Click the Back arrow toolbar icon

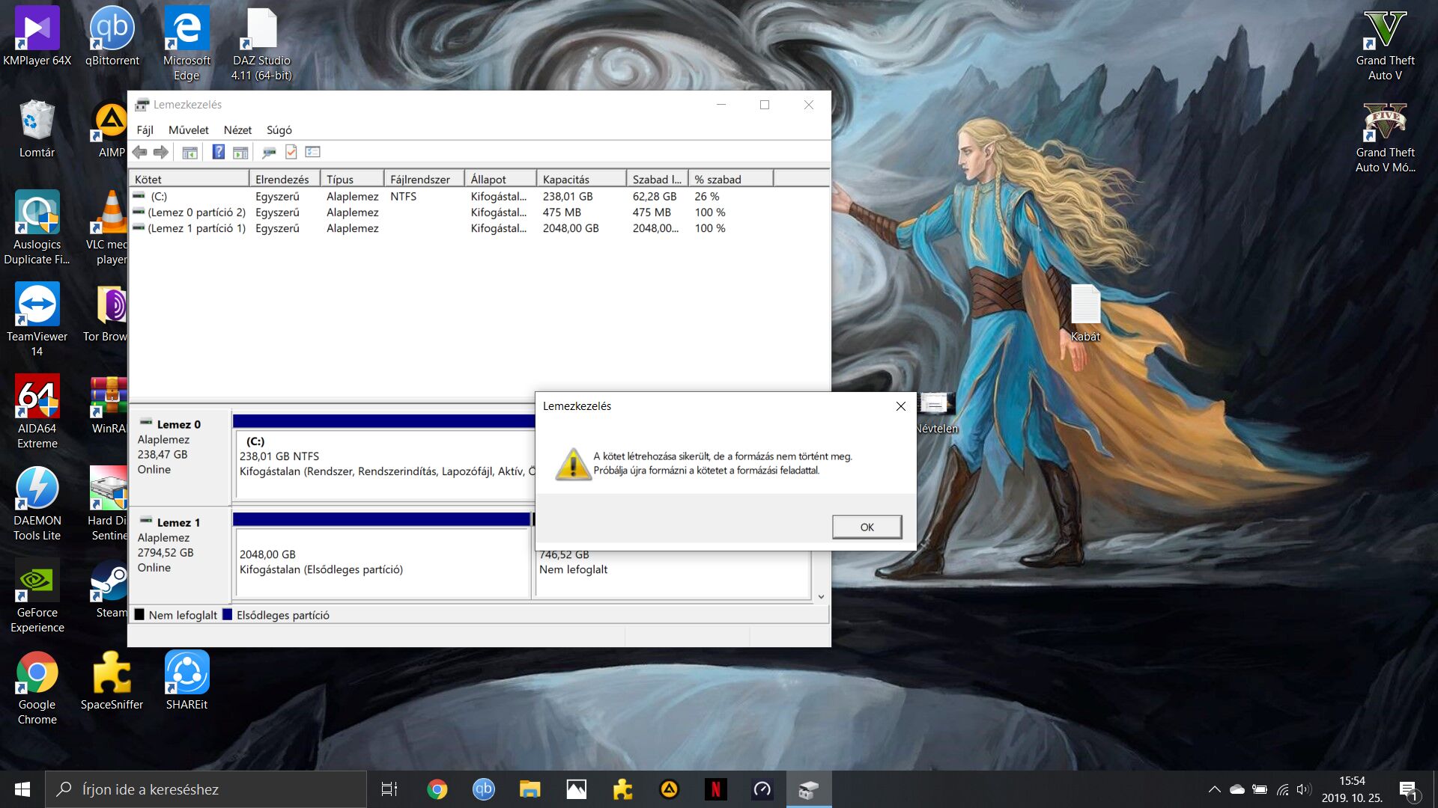click(139, 153)
